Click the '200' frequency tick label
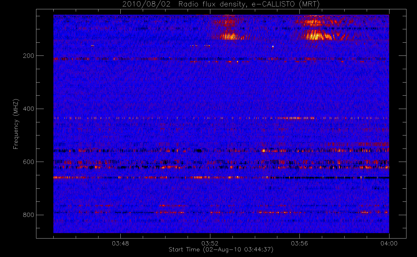417x257 pixels. click(28, 56)
